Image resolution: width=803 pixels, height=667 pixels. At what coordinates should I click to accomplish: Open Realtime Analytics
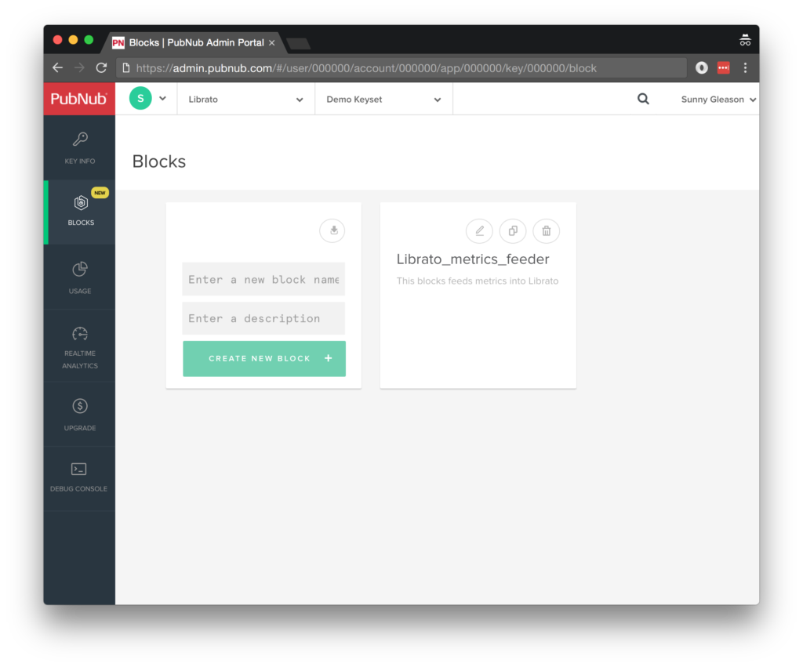click(79, 341)
